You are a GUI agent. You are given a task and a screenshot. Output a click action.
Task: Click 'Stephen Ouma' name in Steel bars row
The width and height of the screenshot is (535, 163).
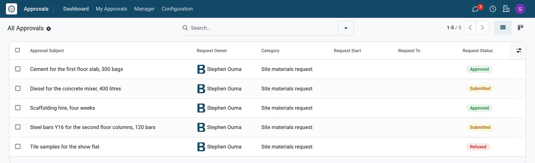(x=224, y=127)
